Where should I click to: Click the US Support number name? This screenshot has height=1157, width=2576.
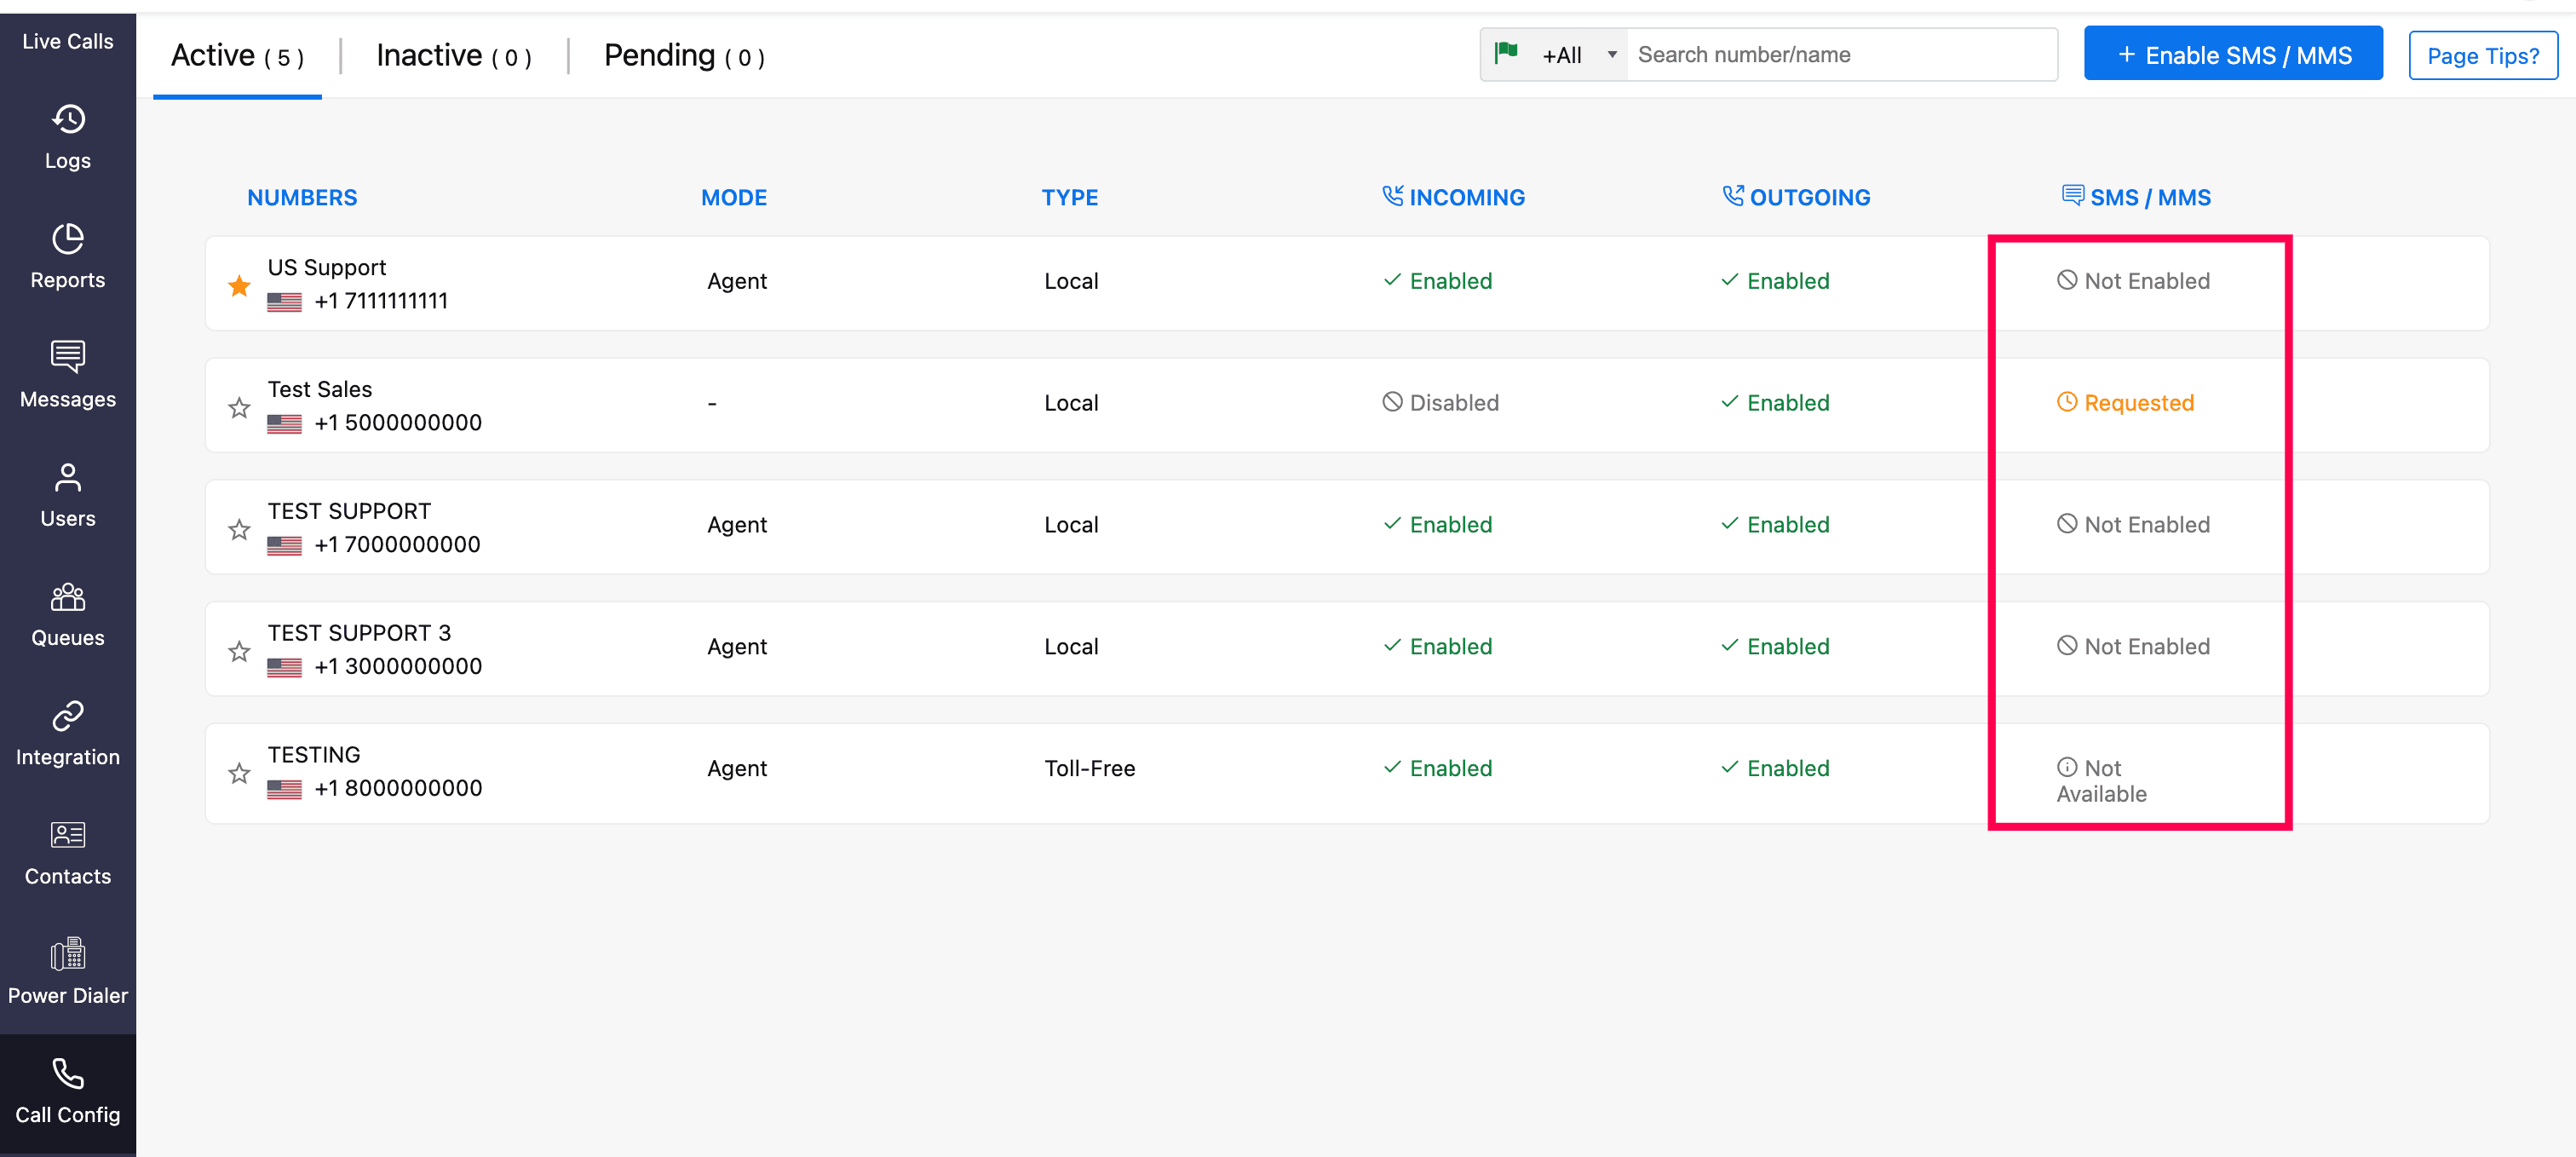(x=326, y=267)
